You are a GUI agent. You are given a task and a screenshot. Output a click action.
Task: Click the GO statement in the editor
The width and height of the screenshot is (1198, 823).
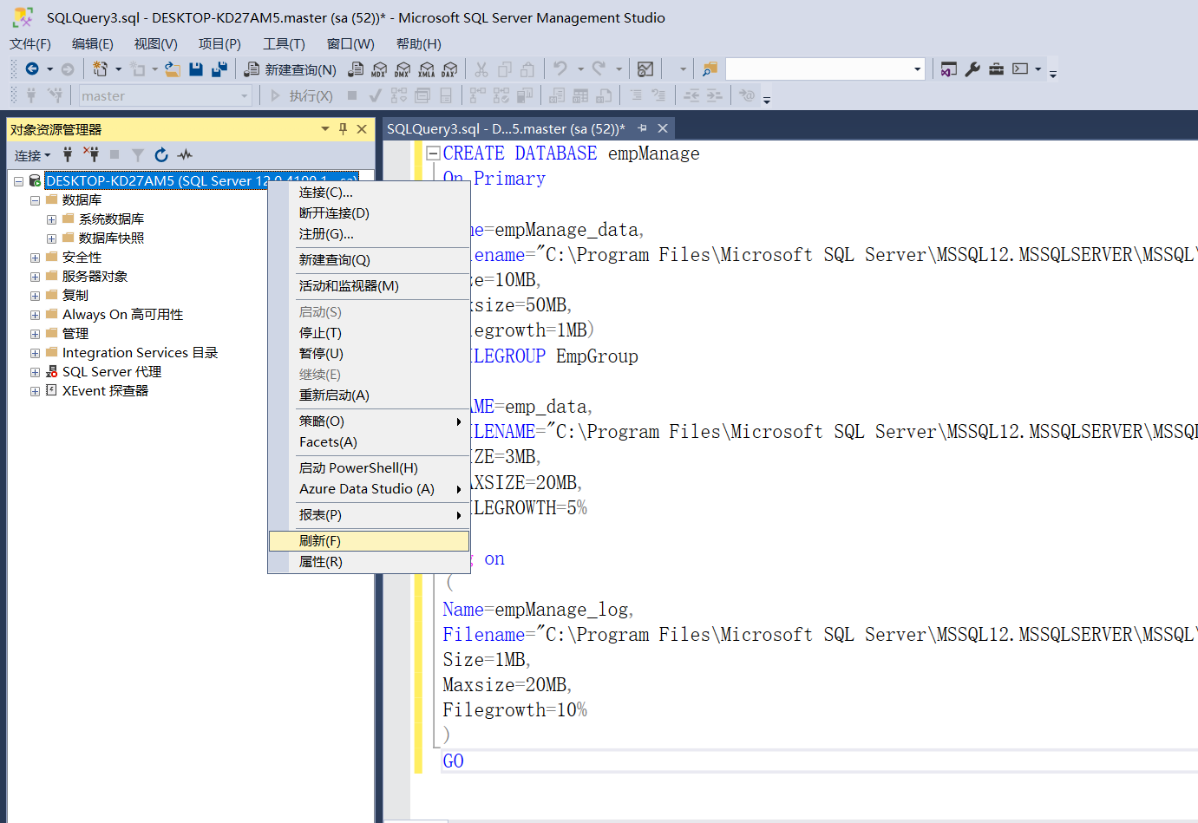coord(453,761)
